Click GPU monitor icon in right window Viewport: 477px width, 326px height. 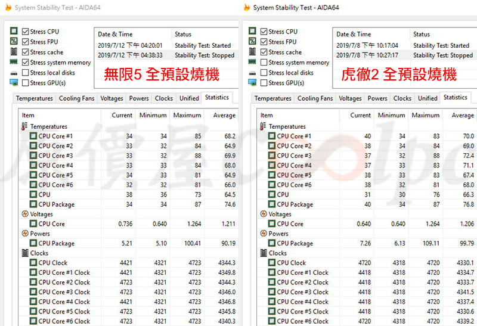pos(252,82)
